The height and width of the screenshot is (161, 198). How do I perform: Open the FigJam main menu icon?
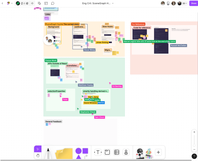8,3
